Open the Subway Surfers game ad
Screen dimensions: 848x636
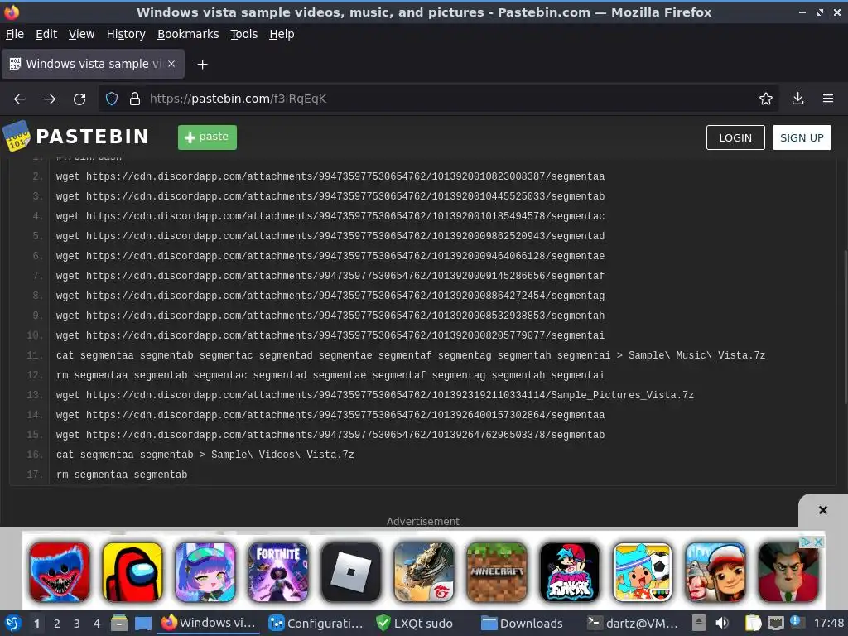pyautogui.click(x=715, y=572)
